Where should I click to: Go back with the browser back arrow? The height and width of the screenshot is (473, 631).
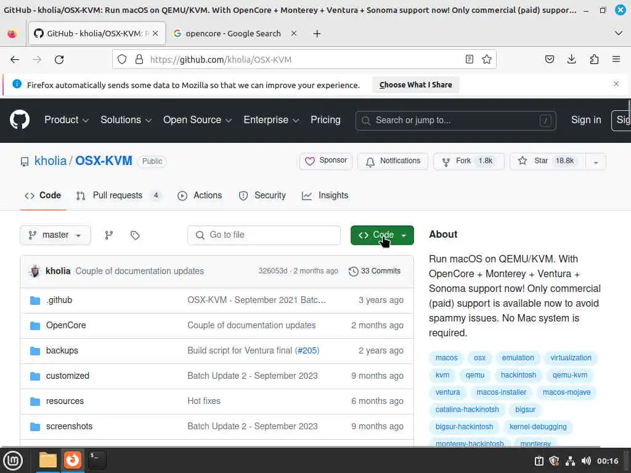tap(15, 60)
